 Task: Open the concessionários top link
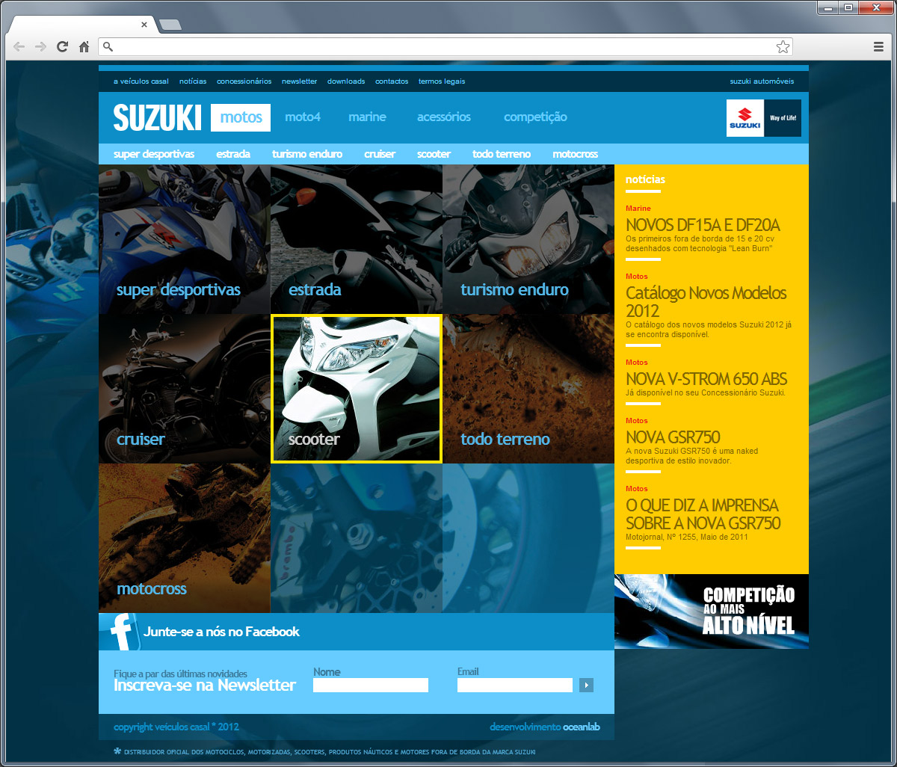click(244, 81)
